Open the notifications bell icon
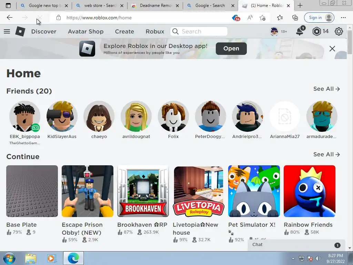 coord(300,31)
